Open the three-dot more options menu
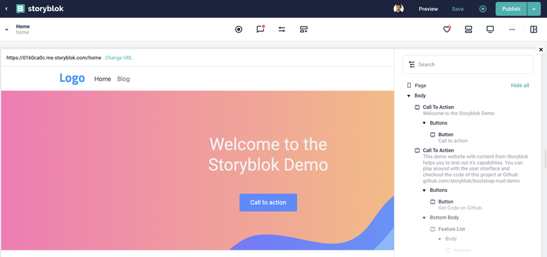 pyautogui.click(x=512, y=29)
